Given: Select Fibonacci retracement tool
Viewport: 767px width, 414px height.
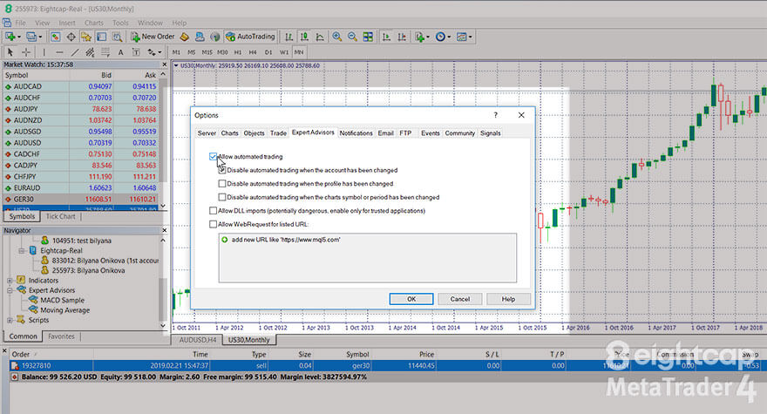Looking at the screenshot, I should (105, 52).
